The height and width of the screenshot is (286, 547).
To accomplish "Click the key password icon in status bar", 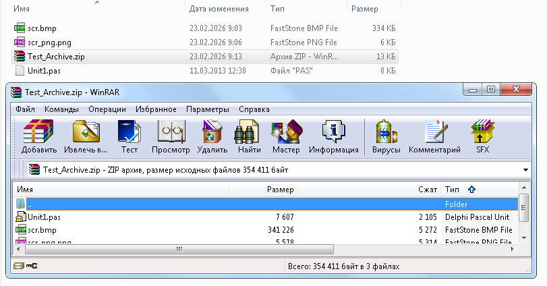I will coord(32,266).
